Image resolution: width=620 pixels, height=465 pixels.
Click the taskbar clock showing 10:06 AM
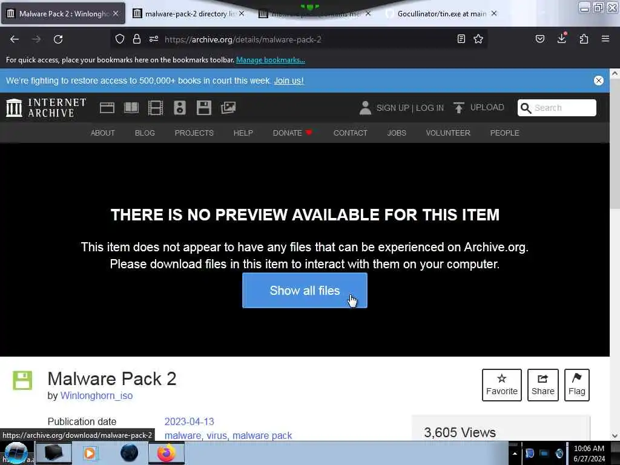589,453
